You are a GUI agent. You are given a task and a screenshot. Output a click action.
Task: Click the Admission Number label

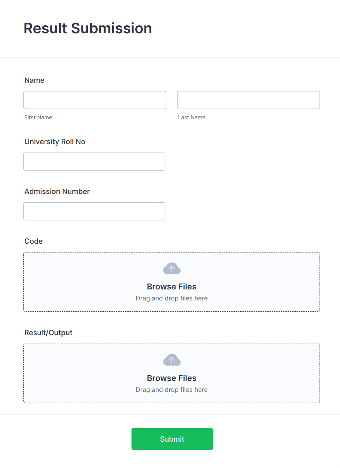(57, 191)
